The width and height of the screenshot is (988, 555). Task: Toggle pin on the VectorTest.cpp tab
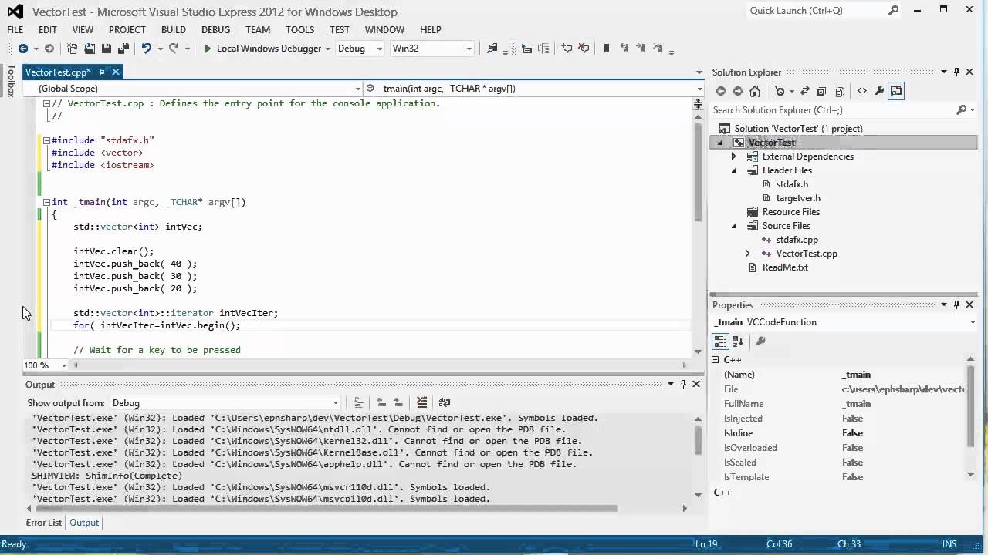pos(101,72)
